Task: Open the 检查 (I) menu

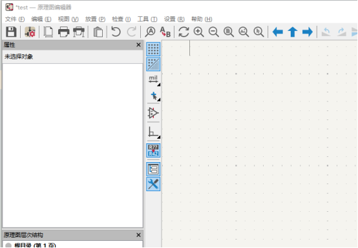Action: [x=121, y=19]
